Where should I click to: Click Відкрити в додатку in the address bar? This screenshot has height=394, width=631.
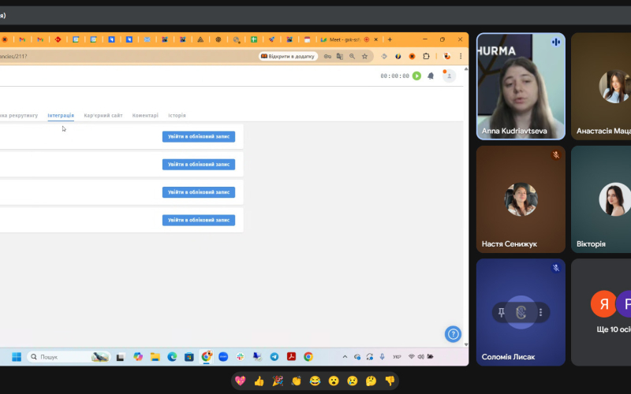point(288,56)
